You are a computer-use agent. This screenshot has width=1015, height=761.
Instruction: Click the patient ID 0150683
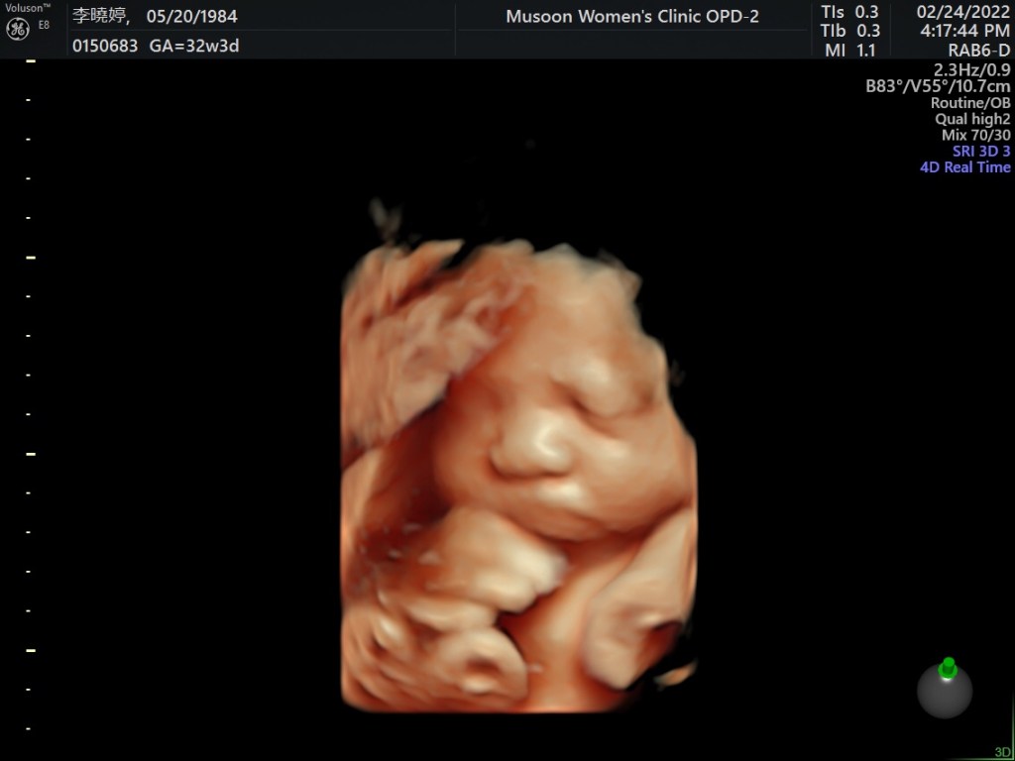105,46
